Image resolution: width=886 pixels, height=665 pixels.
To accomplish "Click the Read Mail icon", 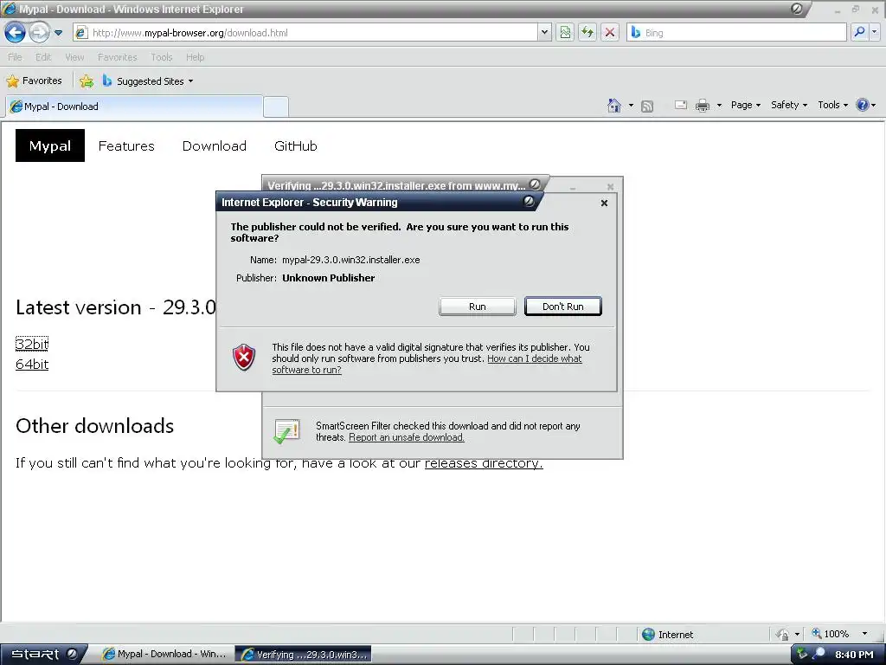I will (x=681, y=105).
